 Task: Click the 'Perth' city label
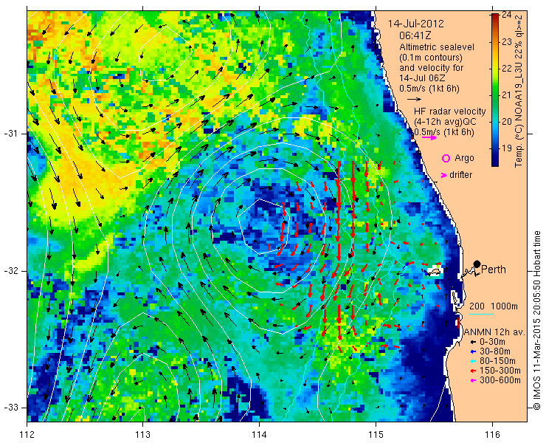[x=494, y=269]
